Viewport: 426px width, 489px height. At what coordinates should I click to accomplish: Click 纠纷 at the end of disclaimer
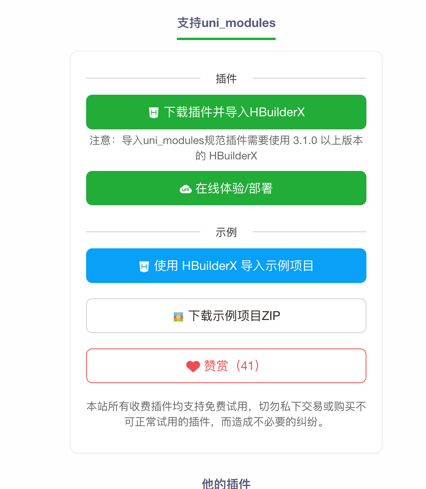[x=306, y=422]
